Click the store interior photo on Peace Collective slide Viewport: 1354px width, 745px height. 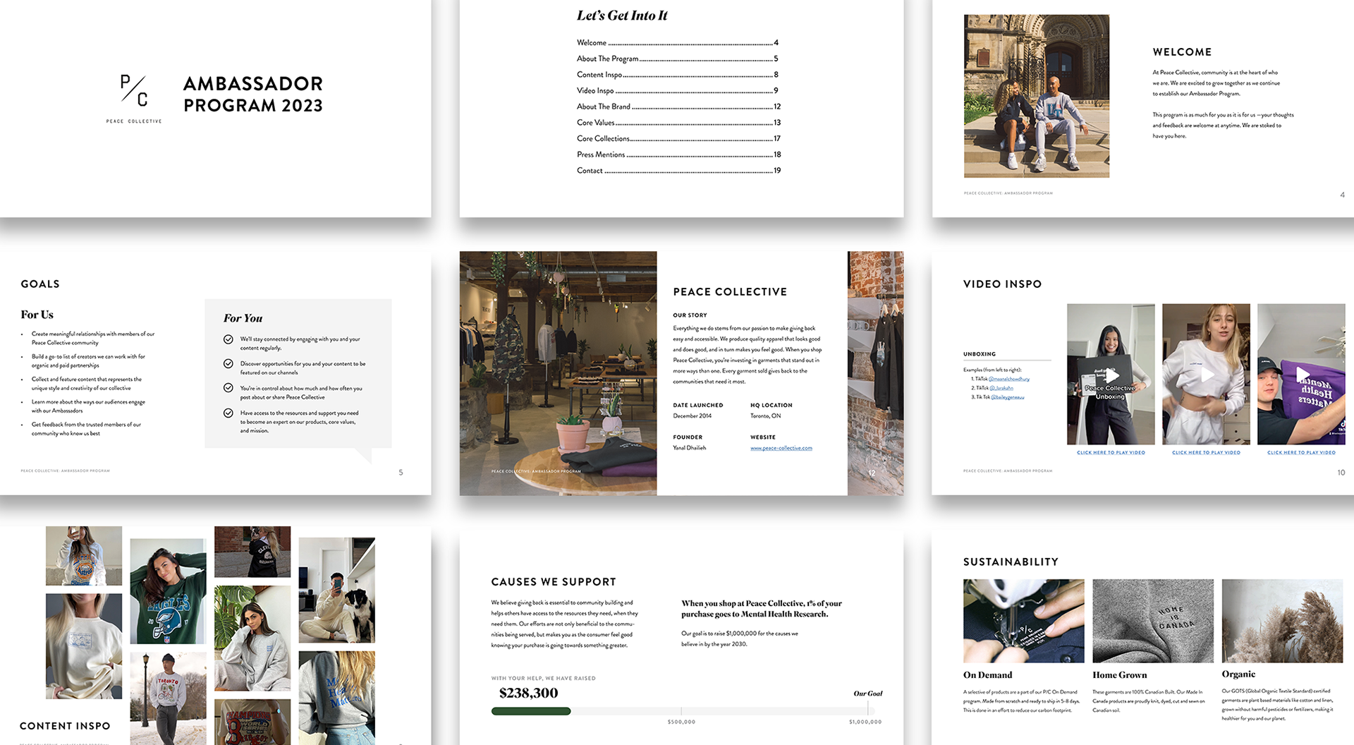(x=558, y=373)
